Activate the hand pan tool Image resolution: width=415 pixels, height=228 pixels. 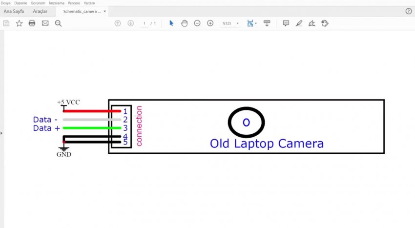point(184,23)
